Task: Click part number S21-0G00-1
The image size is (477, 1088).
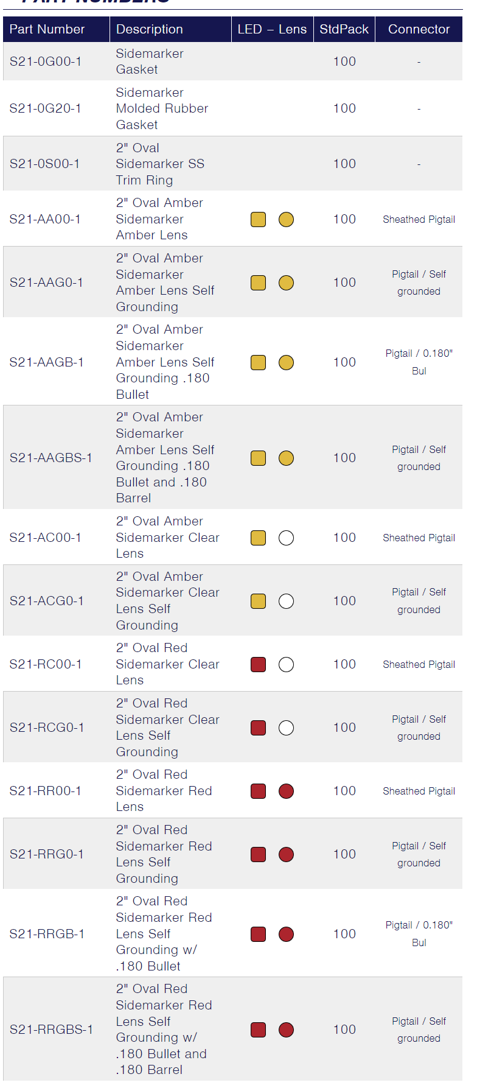Action: [x=46, y=61]
